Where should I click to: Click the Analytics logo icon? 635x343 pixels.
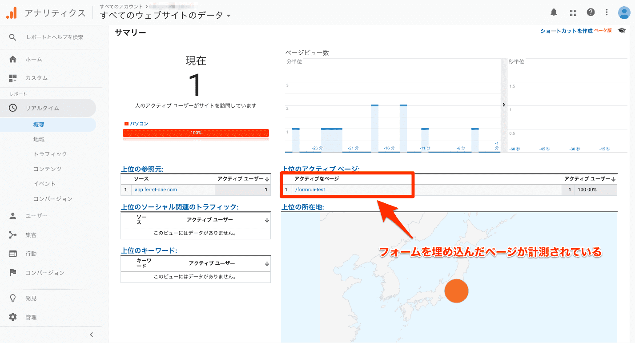(x=12, y=12)
